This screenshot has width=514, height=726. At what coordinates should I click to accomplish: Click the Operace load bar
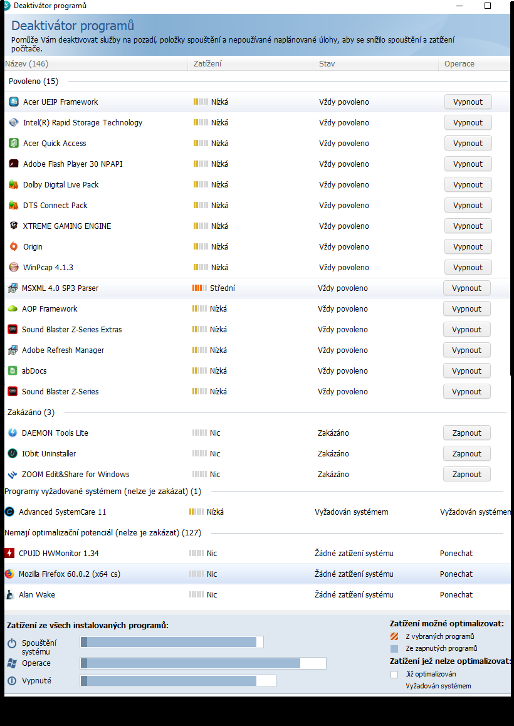(x=203, y=663)
